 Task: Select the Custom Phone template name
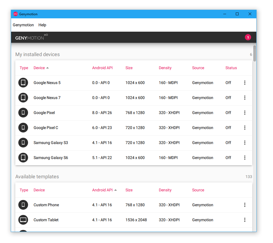pyautogui.click(x=46, y=205)
